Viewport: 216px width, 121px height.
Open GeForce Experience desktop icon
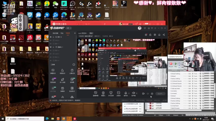(38, 5)
